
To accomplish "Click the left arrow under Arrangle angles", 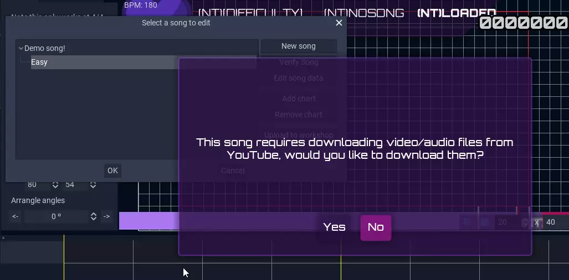I will pyautogui.click(x=16, y=216).
